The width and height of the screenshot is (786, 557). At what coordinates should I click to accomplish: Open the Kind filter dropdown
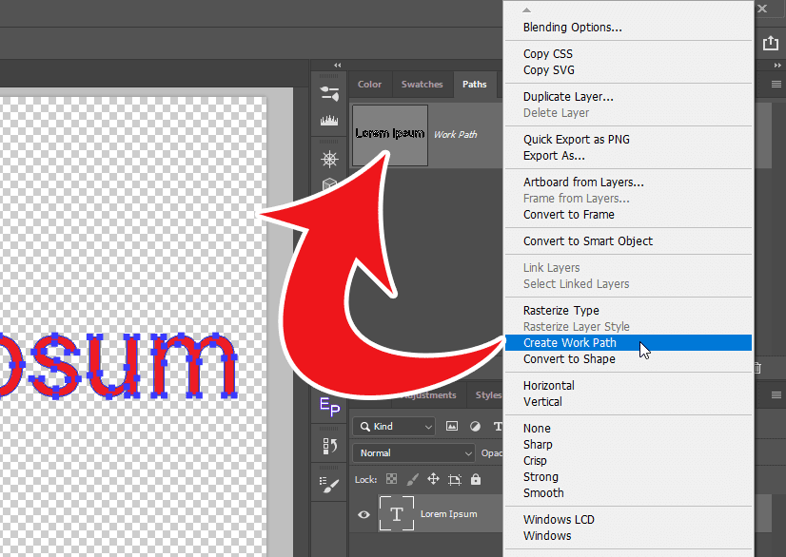tap(394, 426)
